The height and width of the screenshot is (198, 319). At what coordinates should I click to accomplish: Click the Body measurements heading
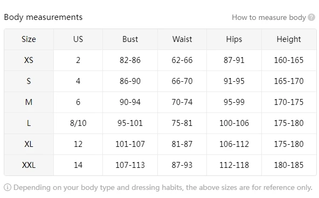tap(43, 17)
